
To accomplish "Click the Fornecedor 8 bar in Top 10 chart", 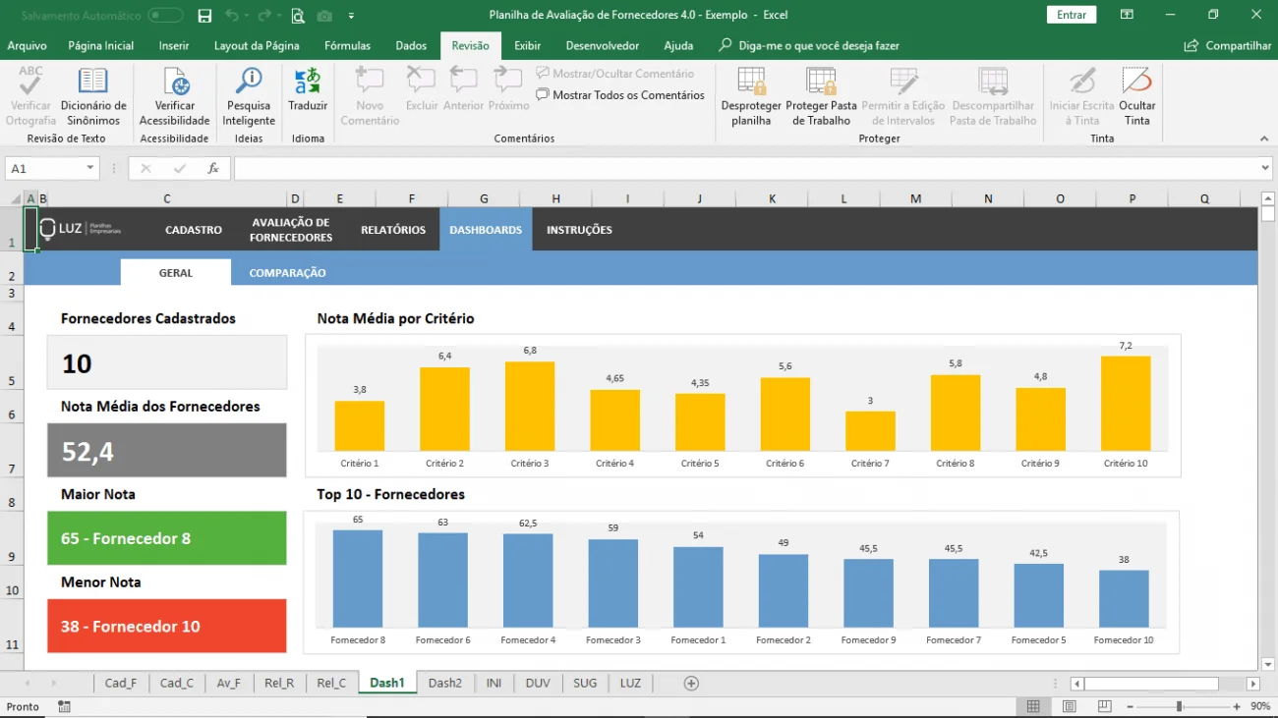I will pyautogui.click(x=358, y=579).
